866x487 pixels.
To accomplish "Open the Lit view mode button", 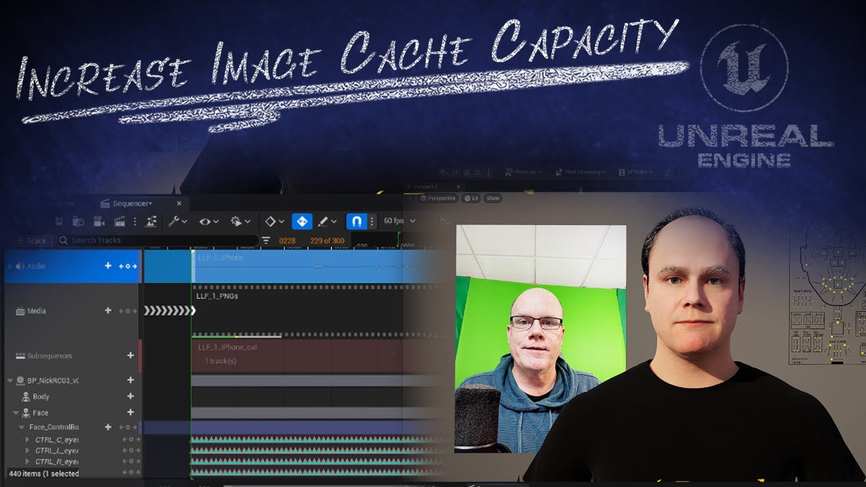I will [x=470, y=198].
